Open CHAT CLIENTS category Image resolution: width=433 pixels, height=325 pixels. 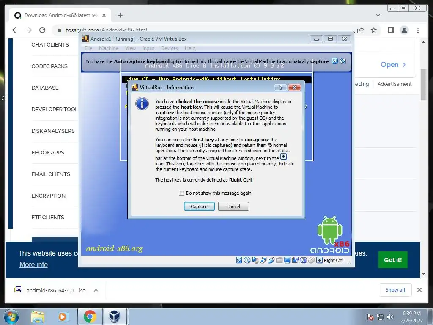pos(50,45)
